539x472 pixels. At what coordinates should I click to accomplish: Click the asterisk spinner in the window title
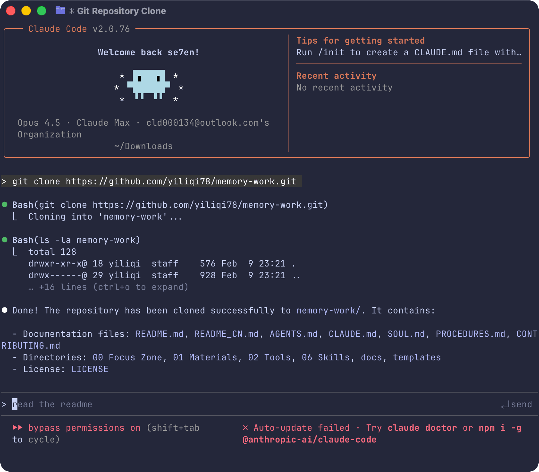(71, 11)
